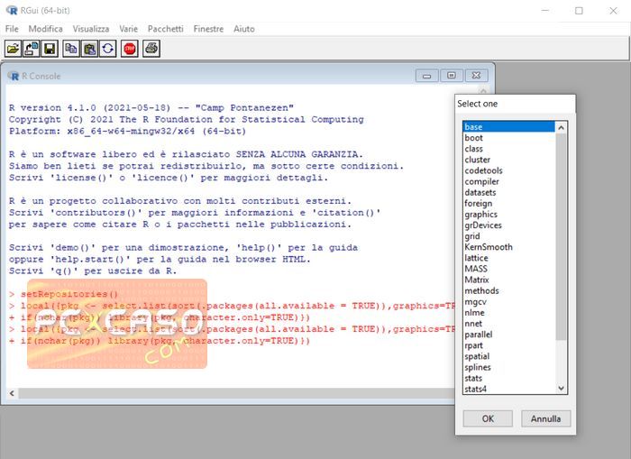
Task: Click the package list scroll down arrow
Action: coord(561,388)
